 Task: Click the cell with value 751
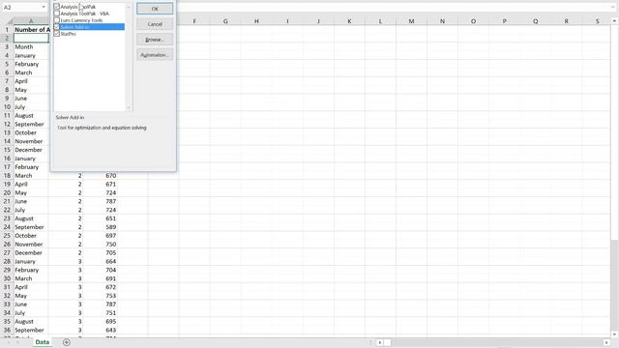pos(101,313)
